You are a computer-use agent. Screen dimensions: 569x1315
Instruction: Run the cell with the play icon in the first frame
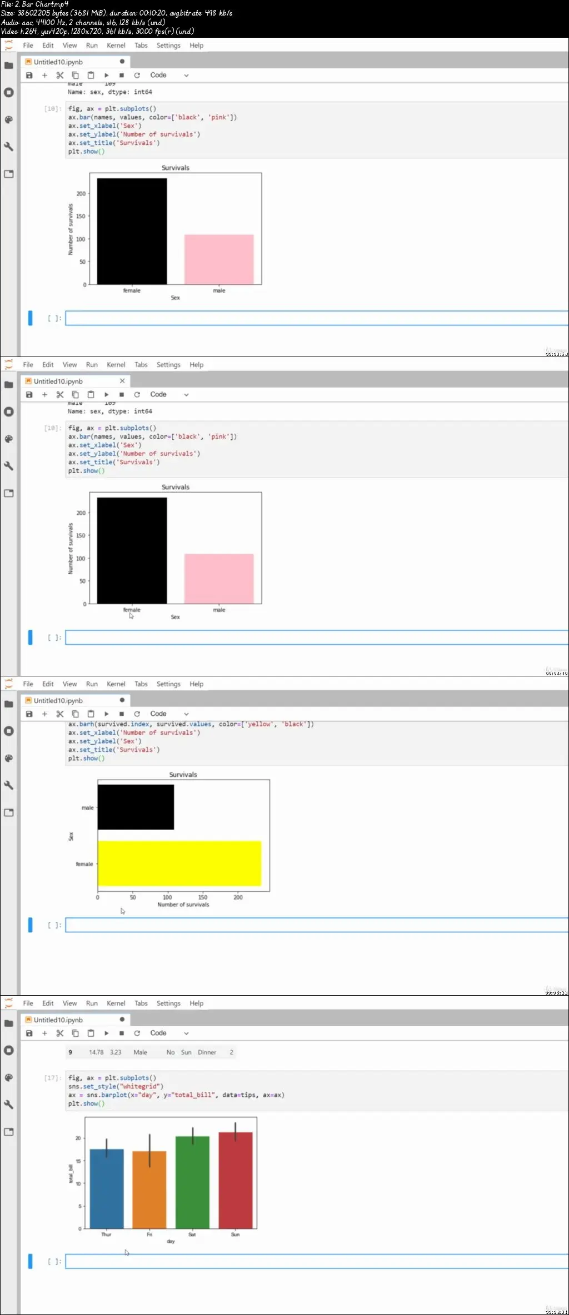(106, 75)
